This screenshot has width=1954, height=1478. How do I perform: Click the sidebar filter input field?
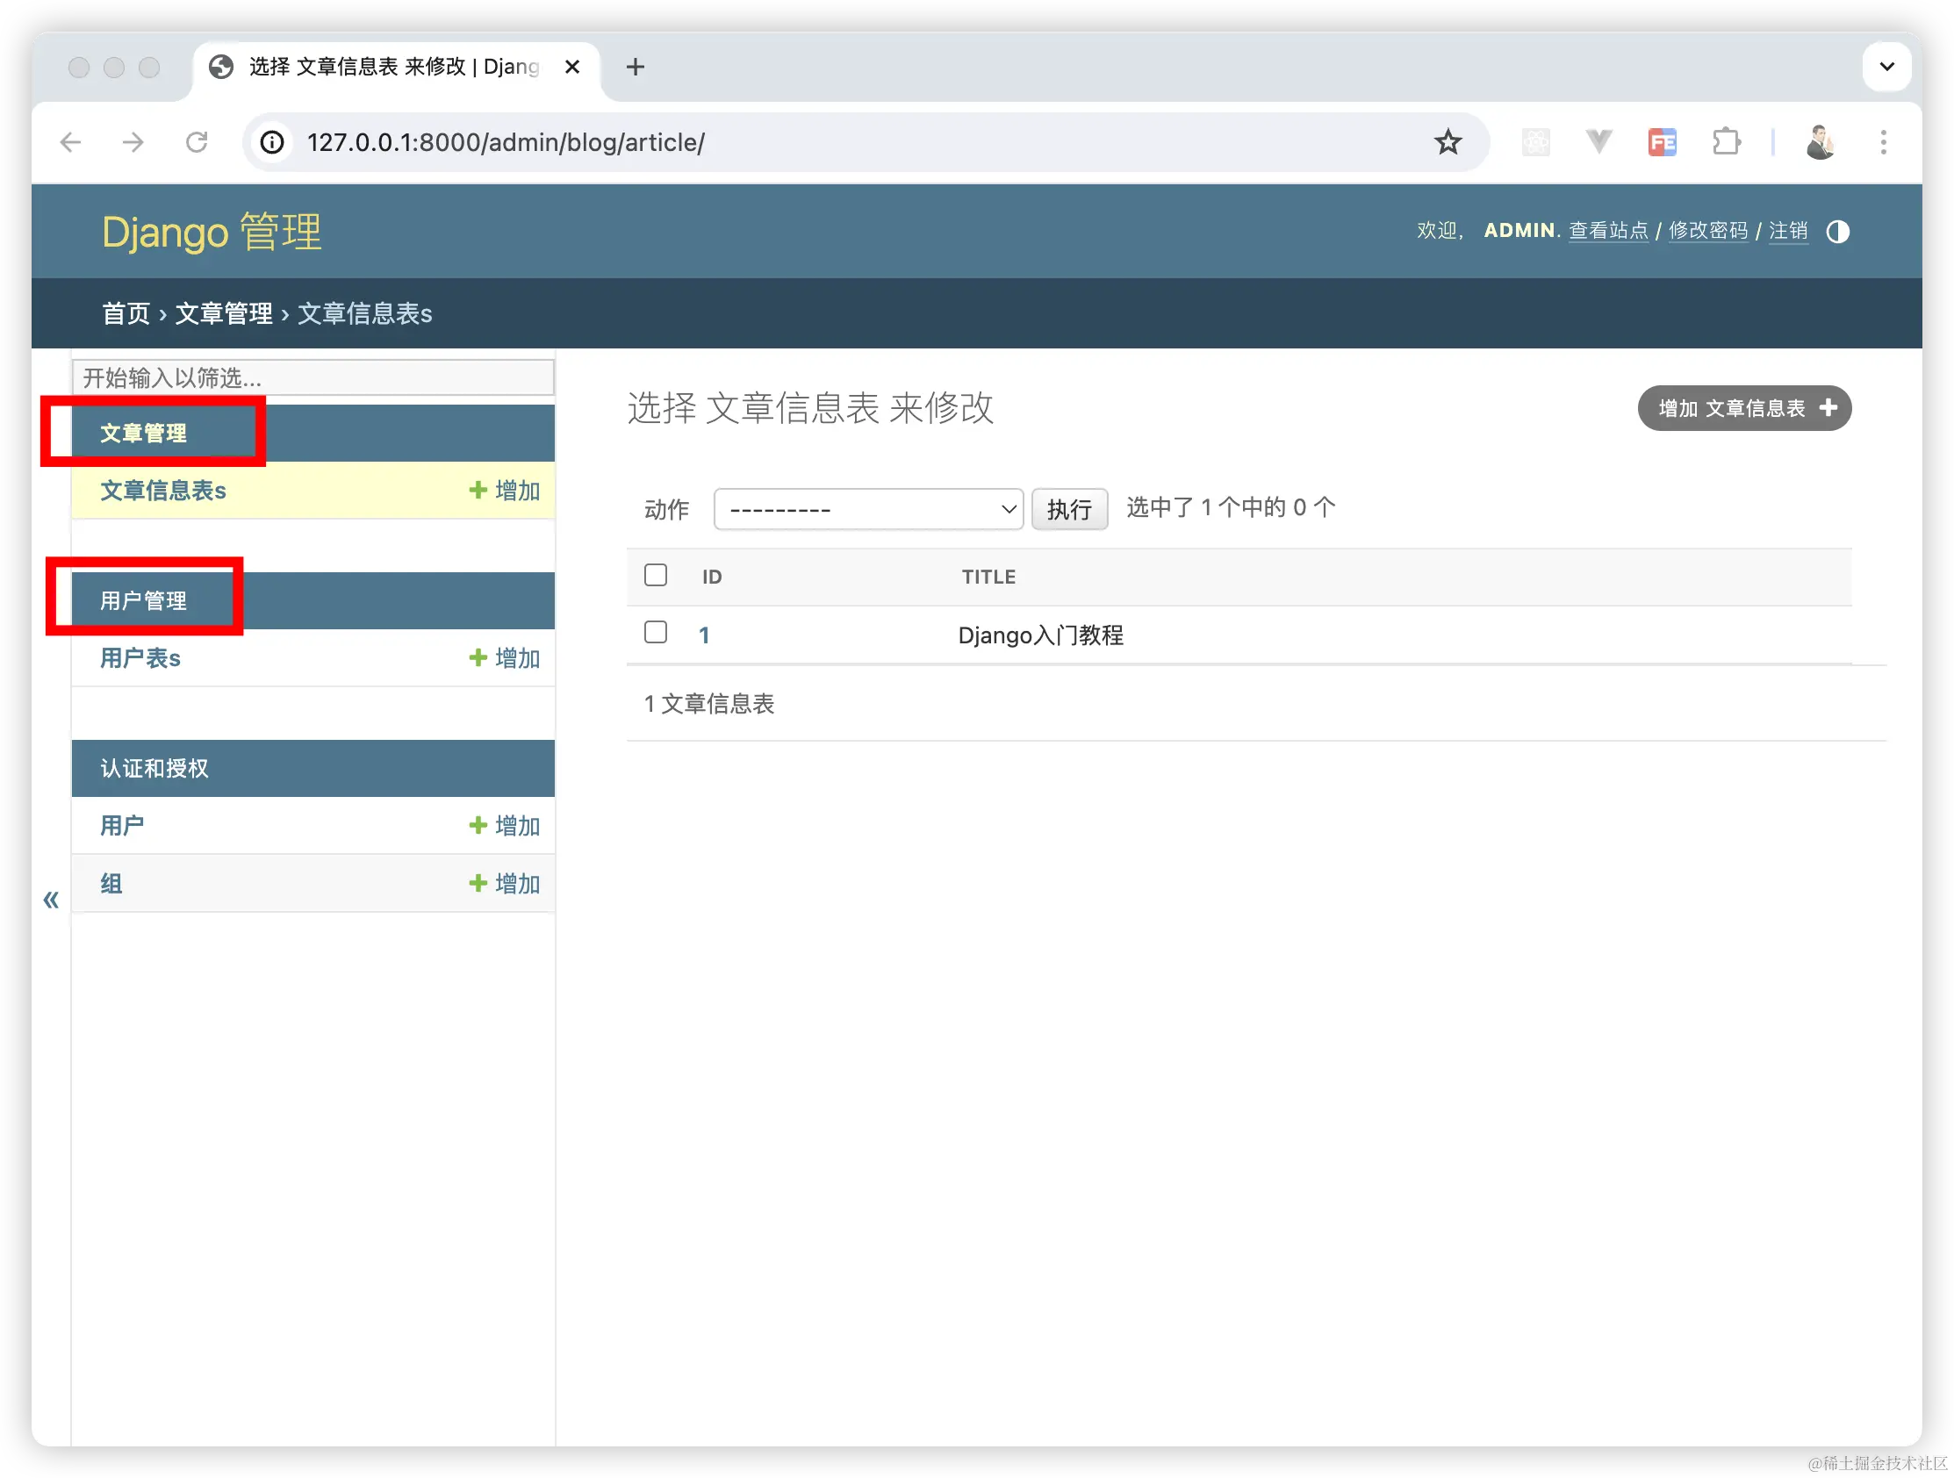coord(312,378)
